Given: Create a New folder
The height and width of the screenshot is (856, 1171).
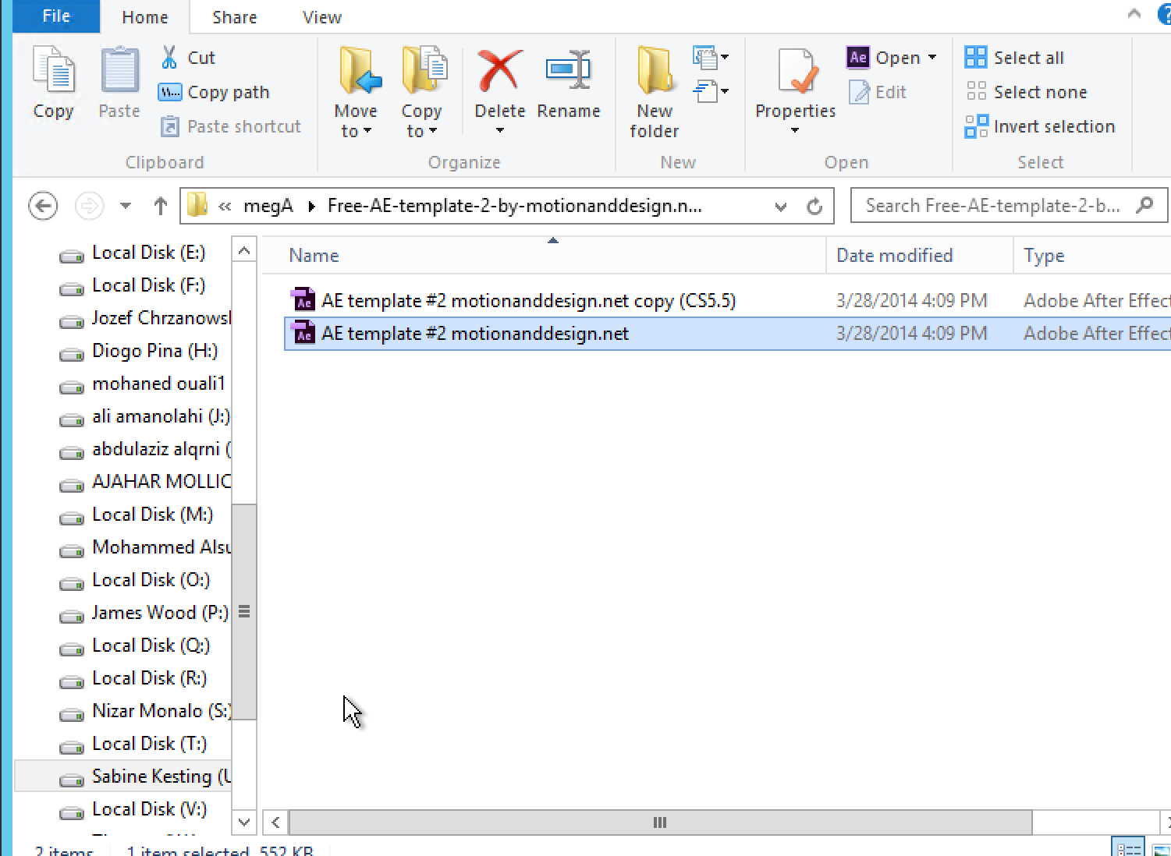Looking at the screenshot, I should [x=655, y=92].
